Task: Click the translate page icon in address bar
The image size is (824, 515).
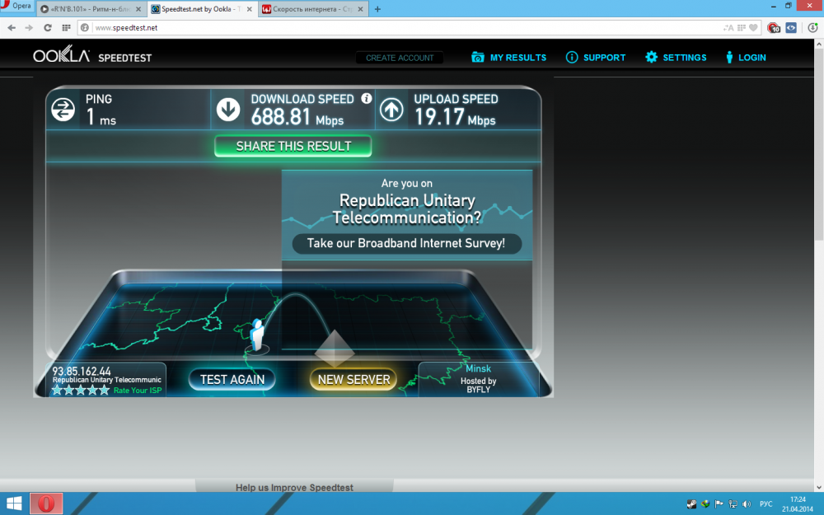Action: (x=728, y=28)
